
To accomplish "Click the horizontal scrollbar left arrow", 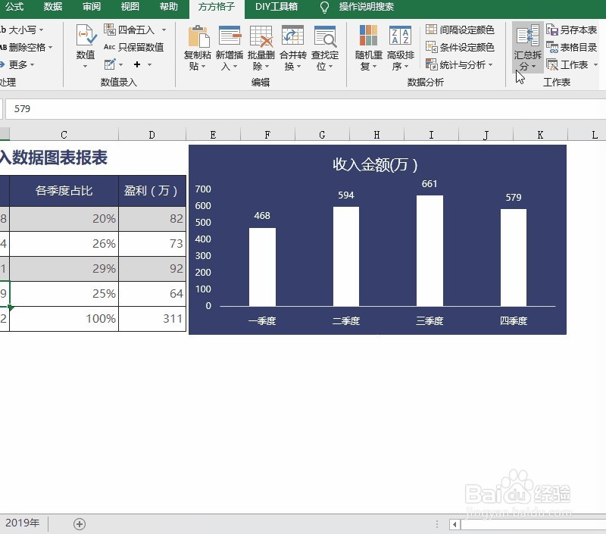I will [x=455, y=524].
